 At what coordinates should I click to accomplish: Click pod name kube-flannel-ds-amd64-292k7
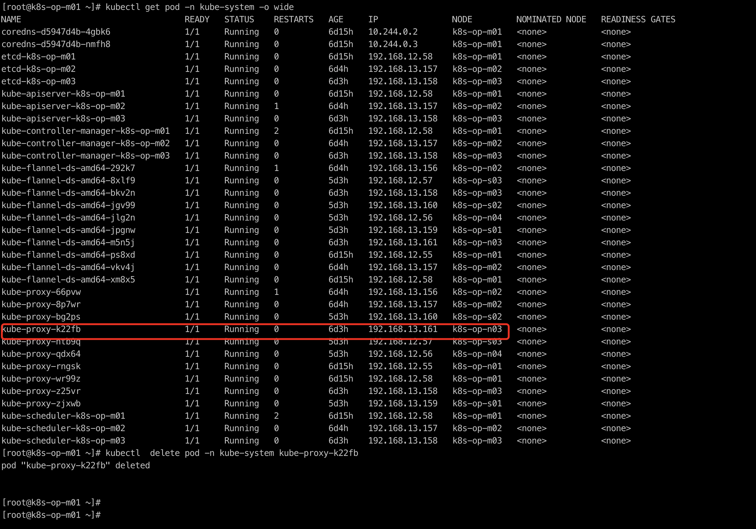click(68, 168)
